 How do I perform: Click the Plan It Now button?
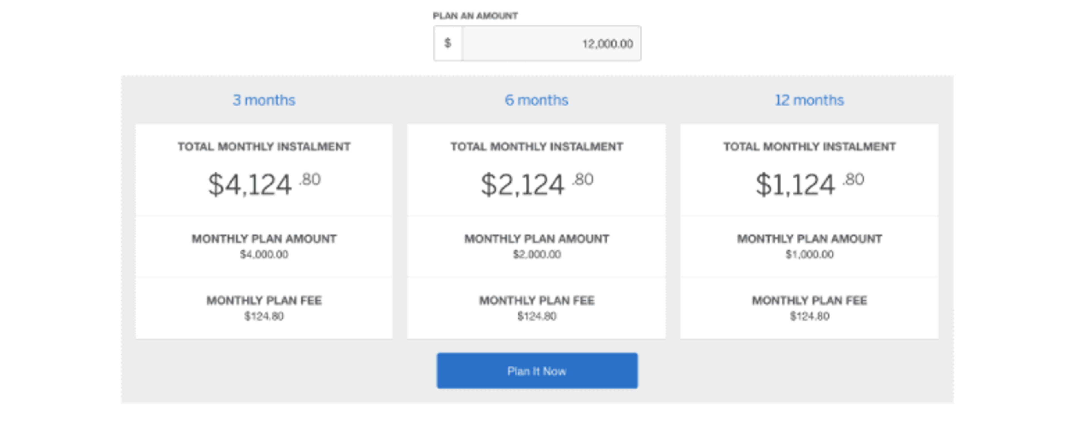537,371
